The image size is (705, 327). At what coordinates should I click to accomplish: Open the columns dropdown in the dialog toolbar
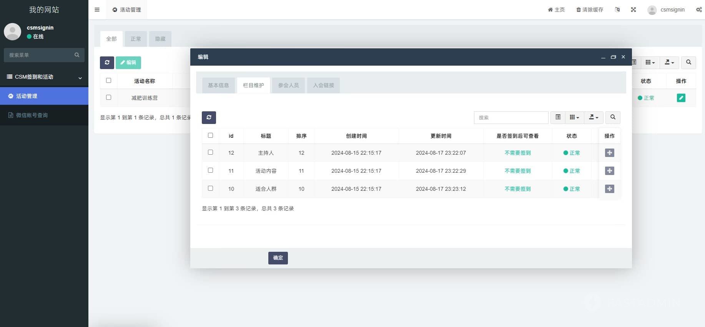(x=574, y=117)
